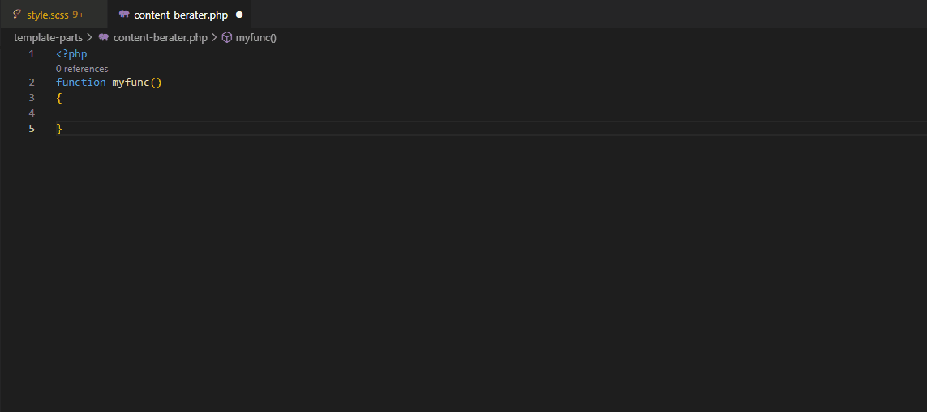The height and width of the screenshot is (412, 927).
Task: Click the PHP file icon in the breadcrumb
Action: click(104, 37)
